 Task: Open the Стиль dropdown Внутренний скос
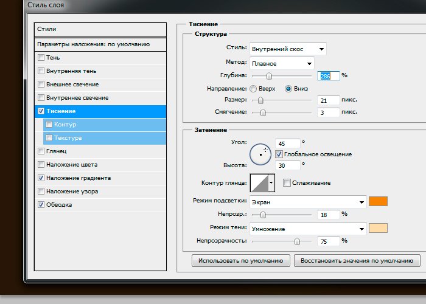[288, 49]
